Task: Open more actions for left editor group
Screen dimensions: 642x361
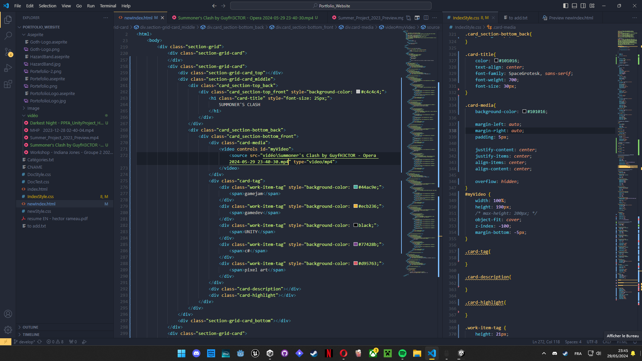Action: [x=435, y=18]
